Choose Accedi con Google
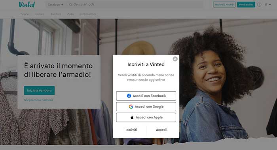This screenshot has height=150, width=277. [146, 107]
